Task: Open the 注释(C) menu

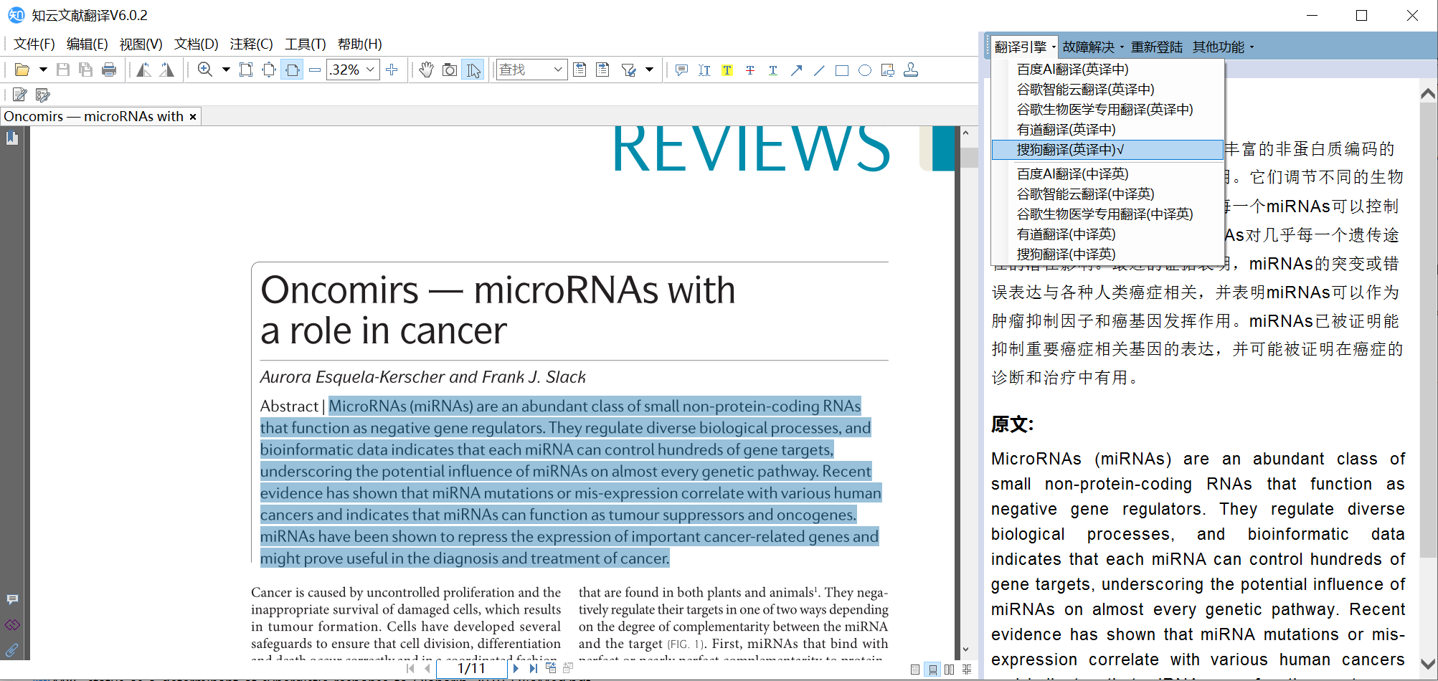Action: (x=252, y=44)
